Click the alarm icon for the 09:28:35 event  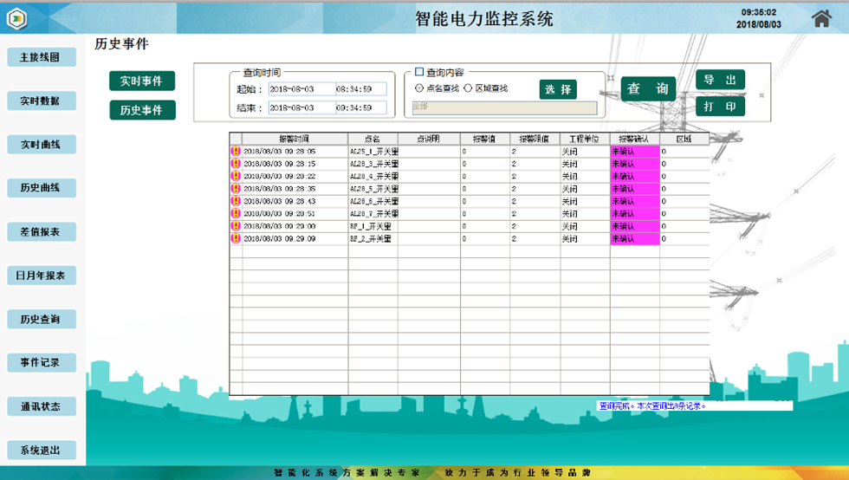[236, 188]
